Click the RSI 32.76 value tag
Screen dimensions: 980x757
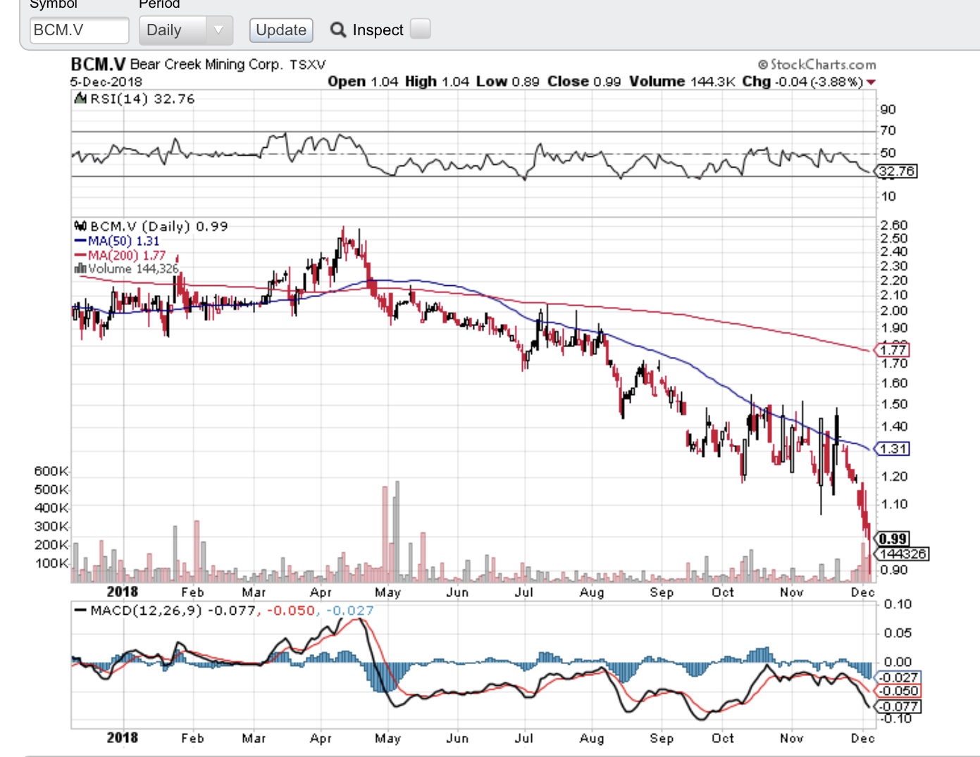click(897, 171)
